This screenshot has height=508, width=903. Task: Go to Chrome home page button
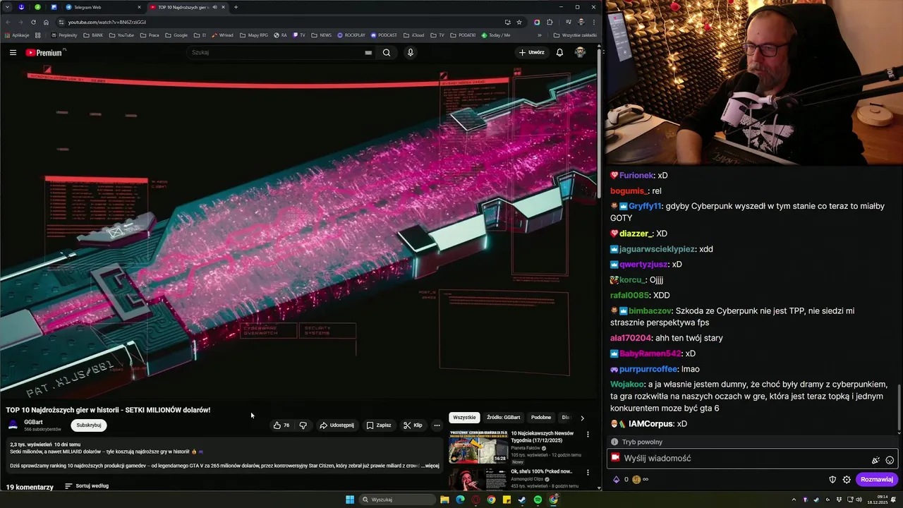point(46,22)
